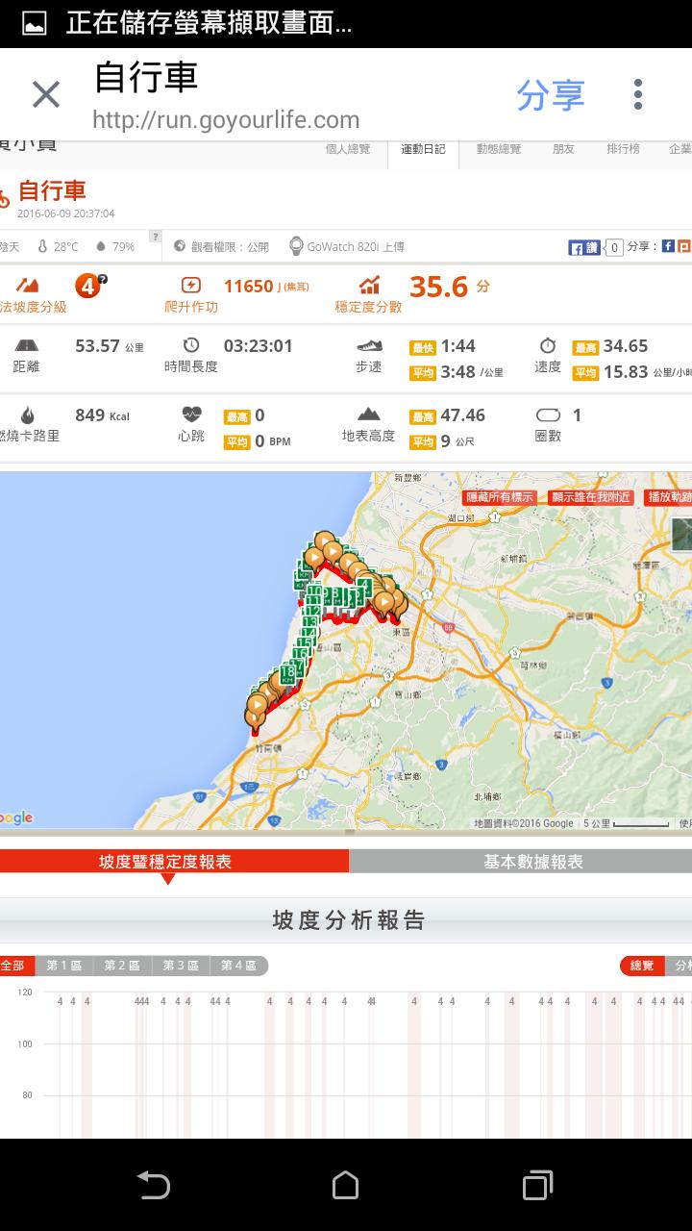Select the 總覽 overview chart mode

coord(641,966)
